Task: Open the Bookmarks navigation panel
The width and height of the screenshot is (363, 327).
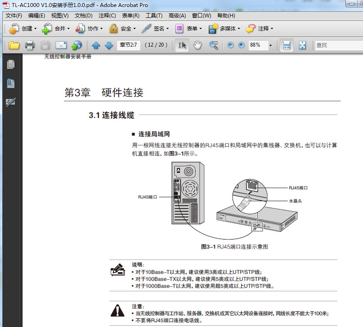Action: click(10, 83)
